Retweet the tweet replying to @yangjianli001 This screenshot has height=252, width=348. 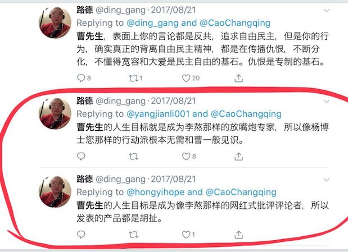pyautogui.click(x=134, y=157)
